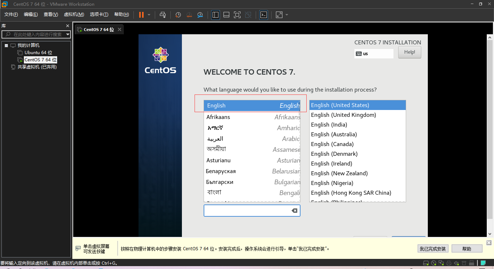Select Belarusian in the language list
Screen dimensions: 494x269
point(252,171)
